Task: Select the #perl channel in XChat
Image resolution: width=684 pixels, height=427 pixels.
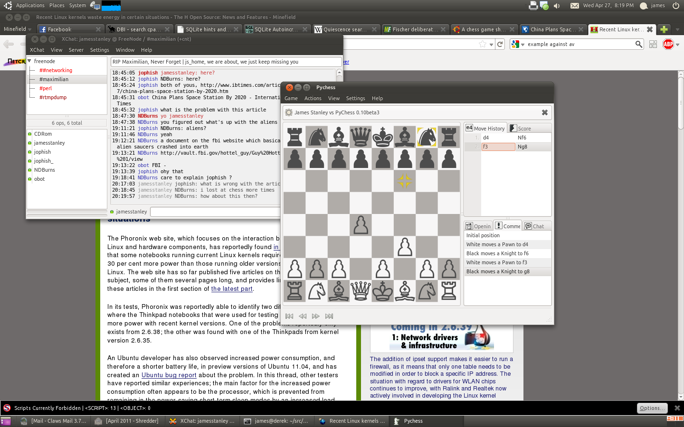Action: click(46, 88)
